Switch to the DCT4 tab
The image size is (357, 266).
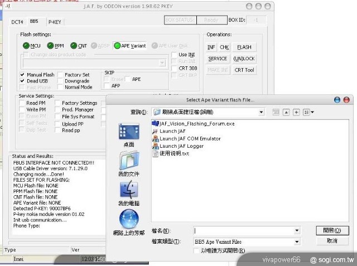tap(17, 22)
